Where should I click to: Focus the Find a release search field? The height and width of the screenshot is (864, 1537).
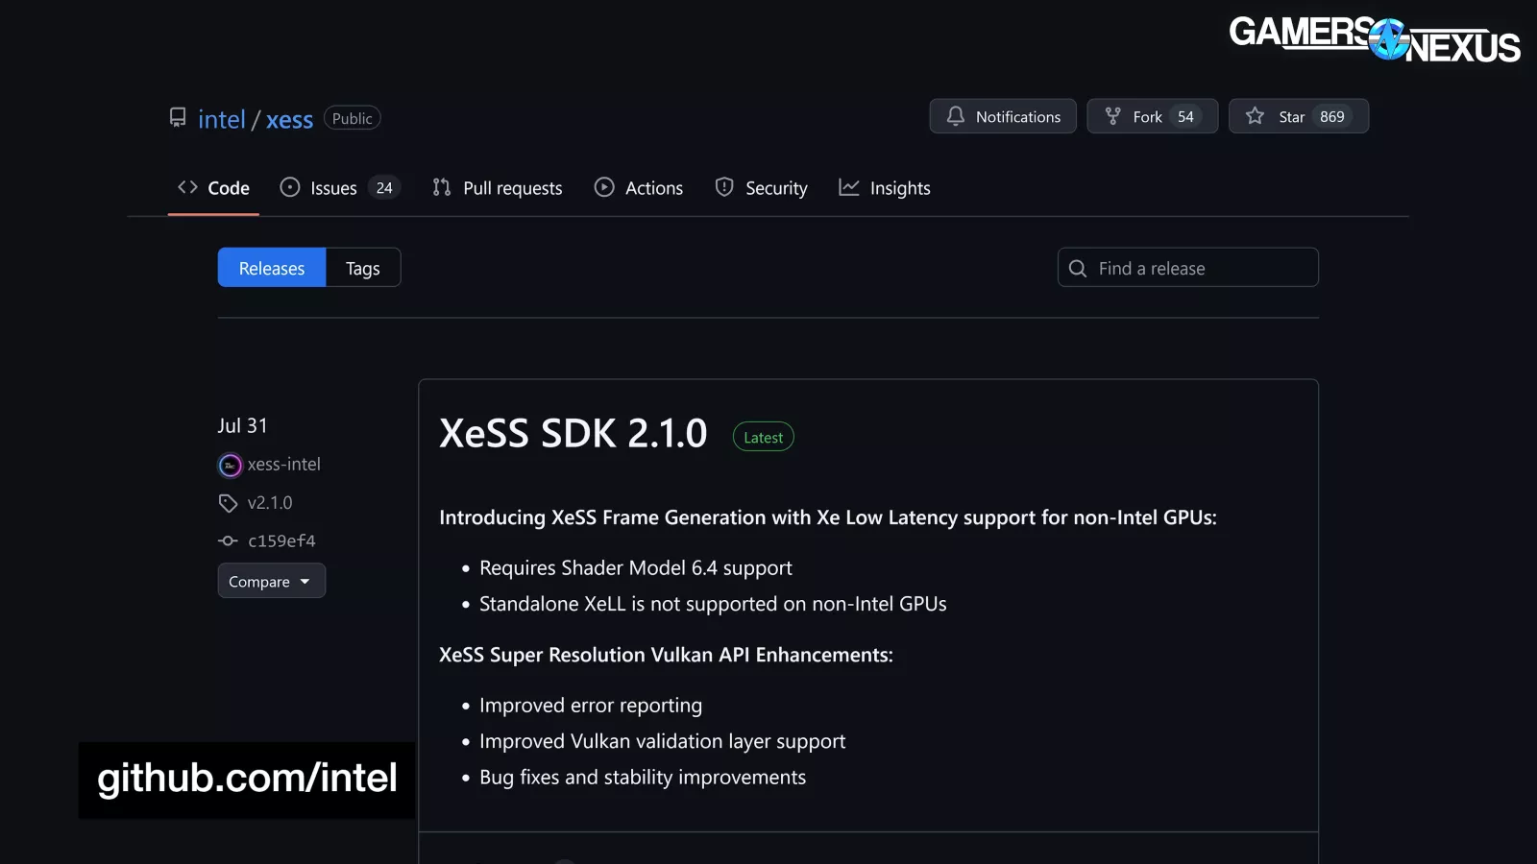(1201, 269)
